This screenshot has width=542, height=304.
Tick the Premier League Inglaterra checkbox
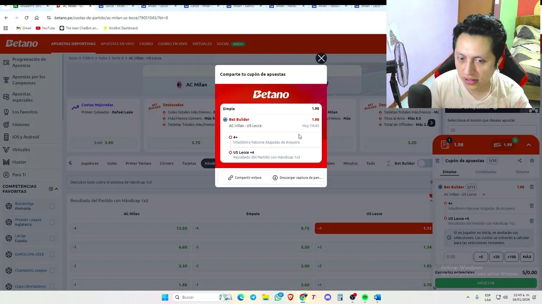(52, 222)
